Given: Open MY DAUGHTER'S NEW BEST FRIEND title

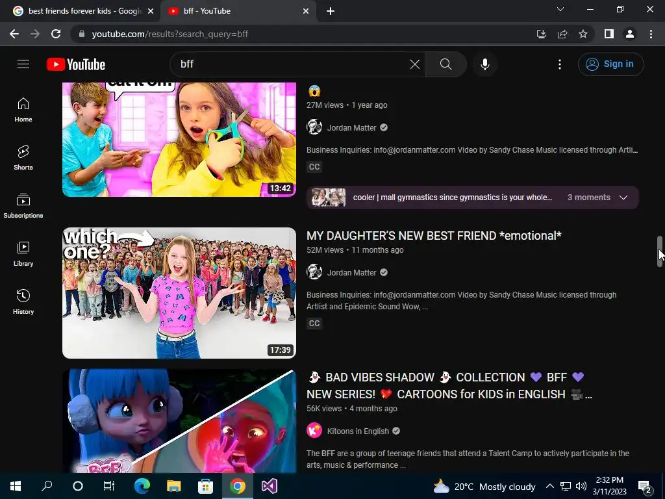Looking at the screenshot, I should point(434,235).
